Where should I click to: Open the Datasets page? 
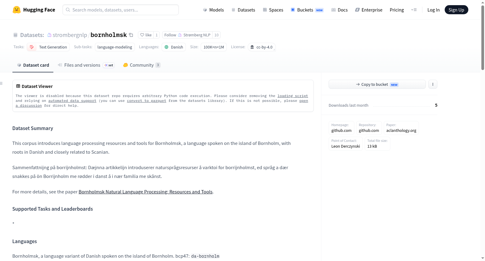coord(243,10)
